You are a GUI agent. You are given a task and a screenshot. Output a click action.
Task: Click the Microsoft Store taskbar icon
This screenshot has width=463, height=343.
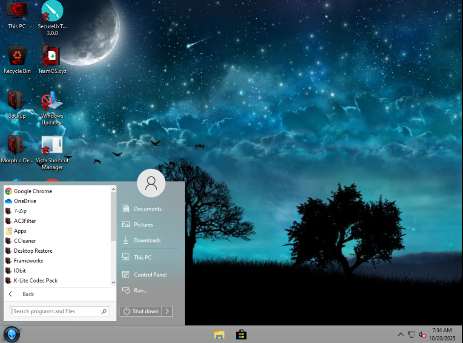coord(241,334)
